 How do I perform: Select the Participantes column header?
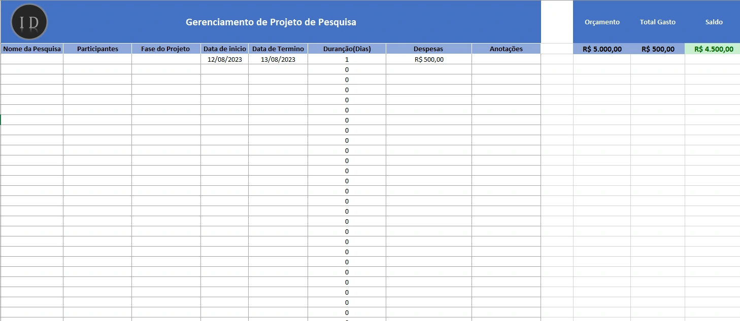click(x=97, y=49)
